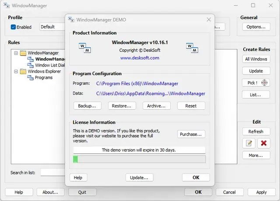Screen dimensions: 280x201
Task: Open the www.desksoft.com website link
Action: point(140,58)
